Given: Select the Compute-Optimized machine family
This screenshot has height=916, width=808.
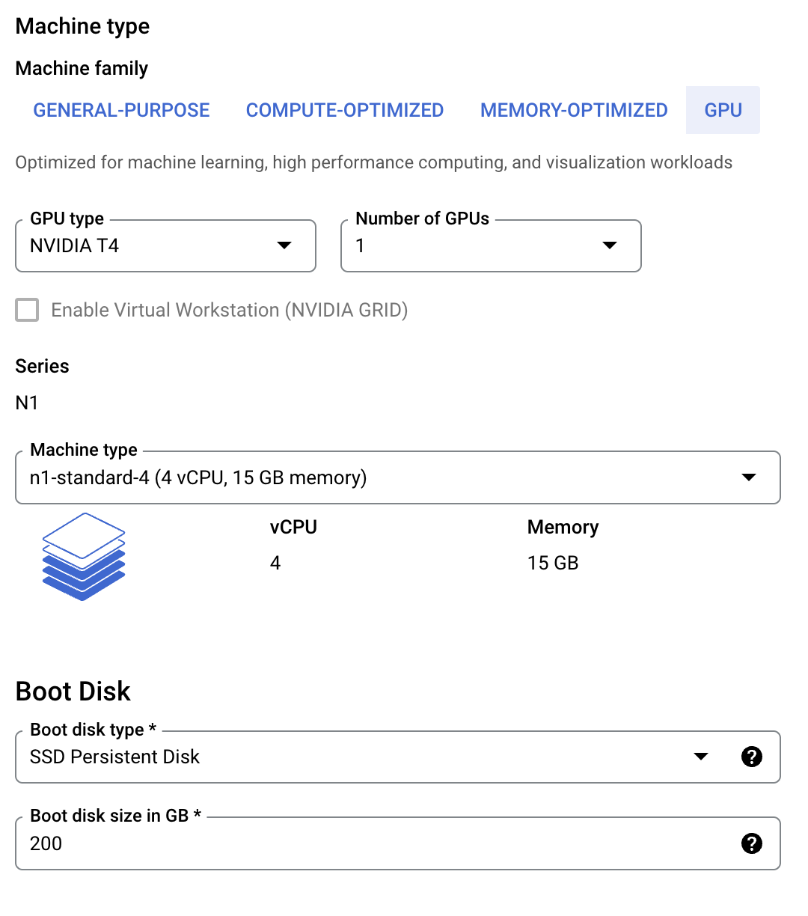Looking at the screenshot, I should (x=345, y=110).
